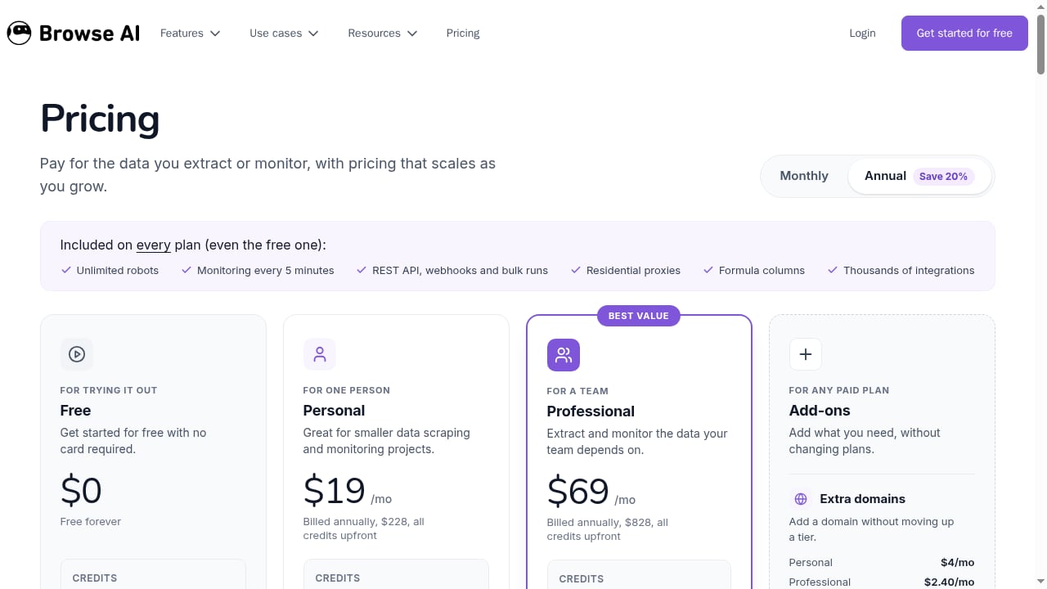Expand the Resources menu

[383, 33]
